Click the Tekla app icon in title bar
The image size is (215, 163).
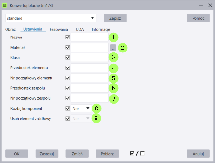click(x=5, y=5)
